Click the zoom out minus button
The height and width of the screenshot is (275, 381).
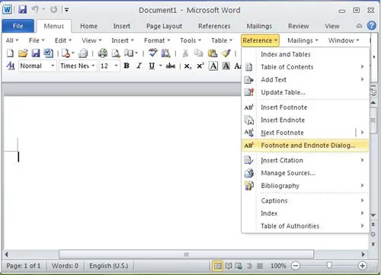296,266
